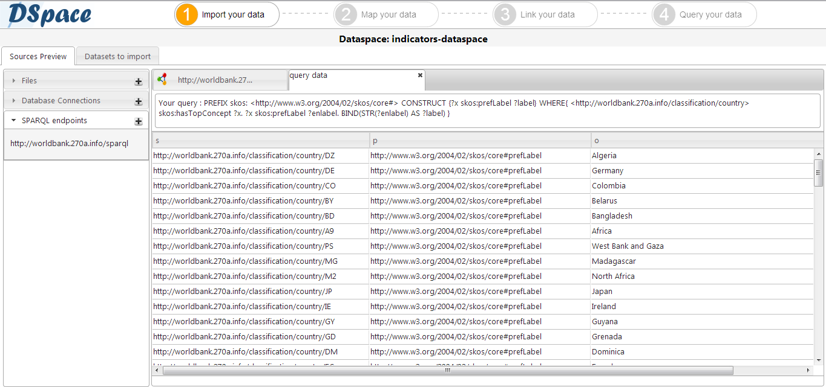This screenshot has width=826, height=387.
Task: Switch to Sources Preview tab
Action: click(x=38, y=56)
